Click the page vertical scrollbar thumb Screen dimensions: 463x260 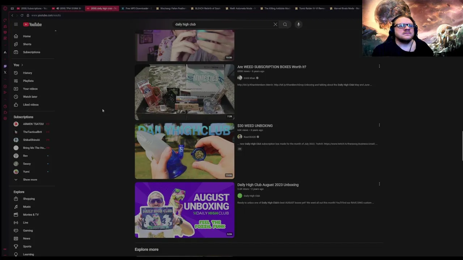click(x=462, y=146)
